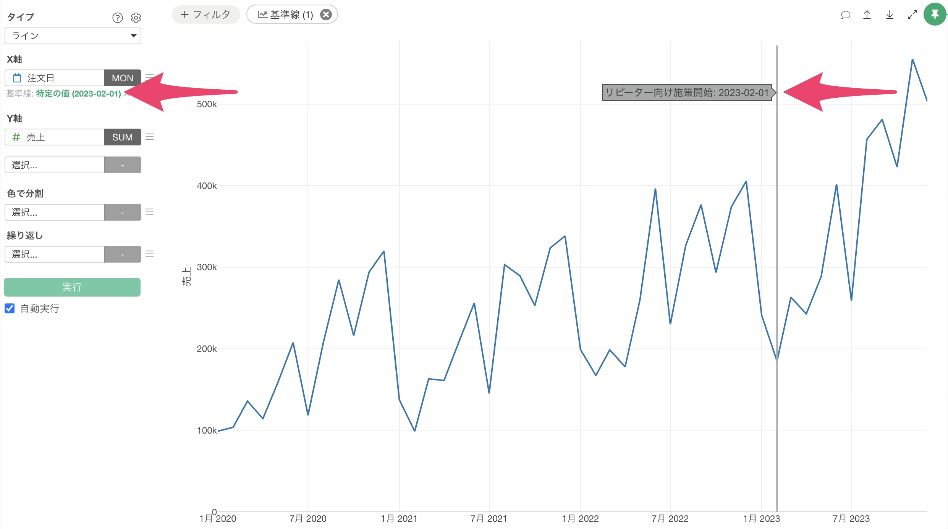The height and width of the screenshot is (529, 948).
Task: Click the download arrow icon
Action: [890, 15]
